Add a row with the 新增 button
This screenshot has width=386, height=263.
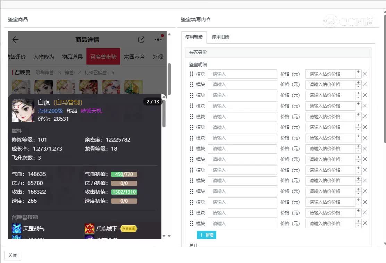(x=206, y=235)
